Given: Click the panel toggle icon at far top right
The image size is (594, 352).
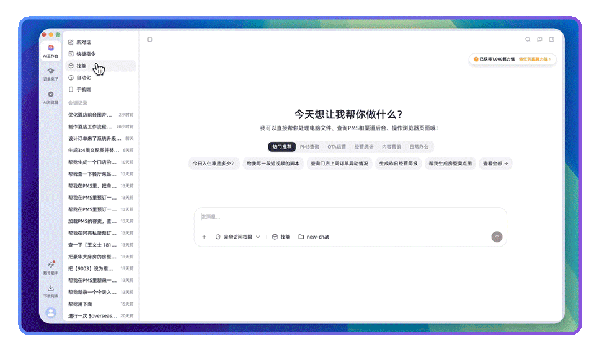Looking at the screenshot, I should pos(552,40).
